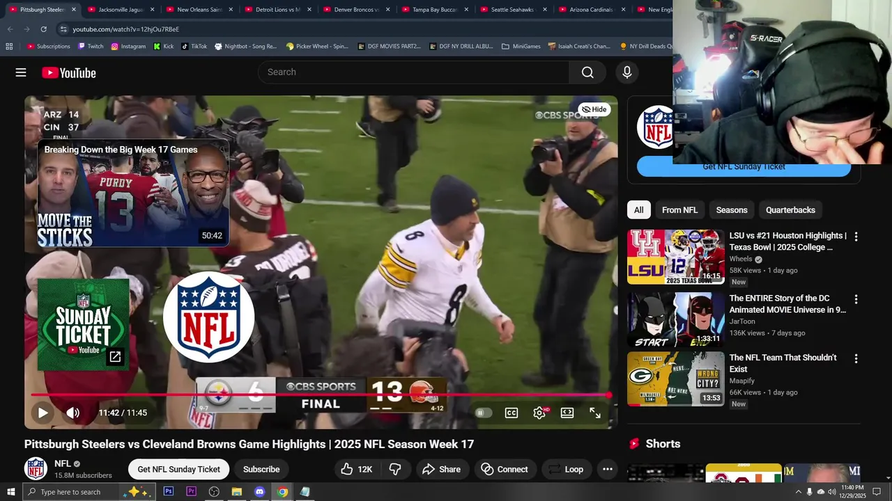Viewport: 892px width, 501px height.
Task: Enable Loop for the video
Action: 565,469
